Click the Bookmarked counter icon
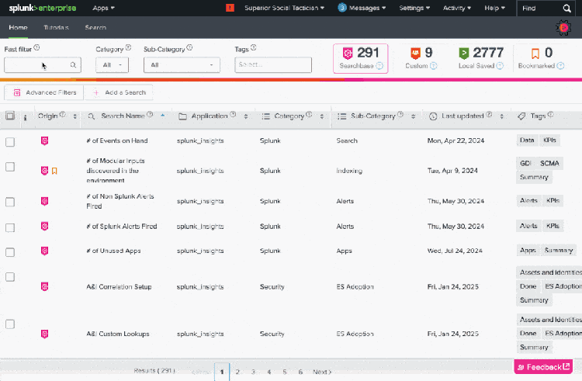The width and height of the screenshot is (582, 381). pos(535,53)
